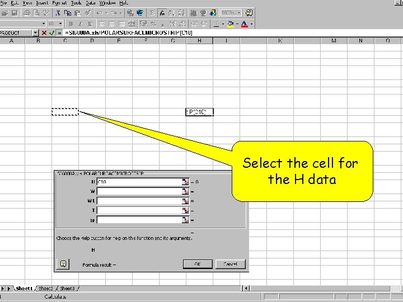The height and width of the screenshot is (302, 403).
Task: Run the Spelling check icon
Action: [46, 13]
